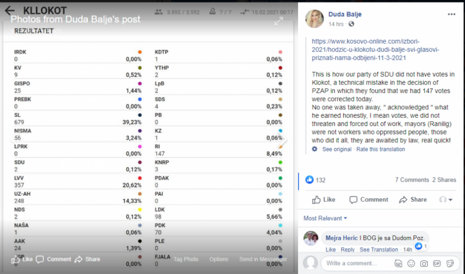Click the like reaction on Mejra Heric's comment
Viewport: 465px width, 274px height.
point(419,246)
